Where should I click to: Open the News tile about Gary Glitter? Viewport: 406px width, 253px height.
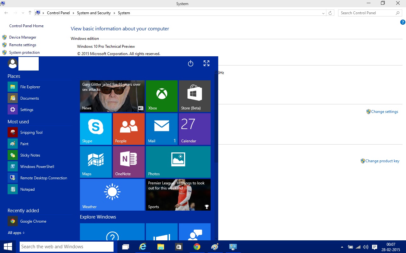point(112,96)
